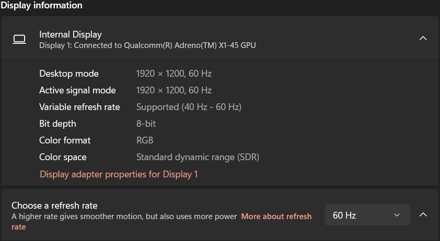The height and width of the screenshot is (241, 440).
Task: Collapse the Internal Display section chevron
Action: pyautogui.click(x=423, y=38)
